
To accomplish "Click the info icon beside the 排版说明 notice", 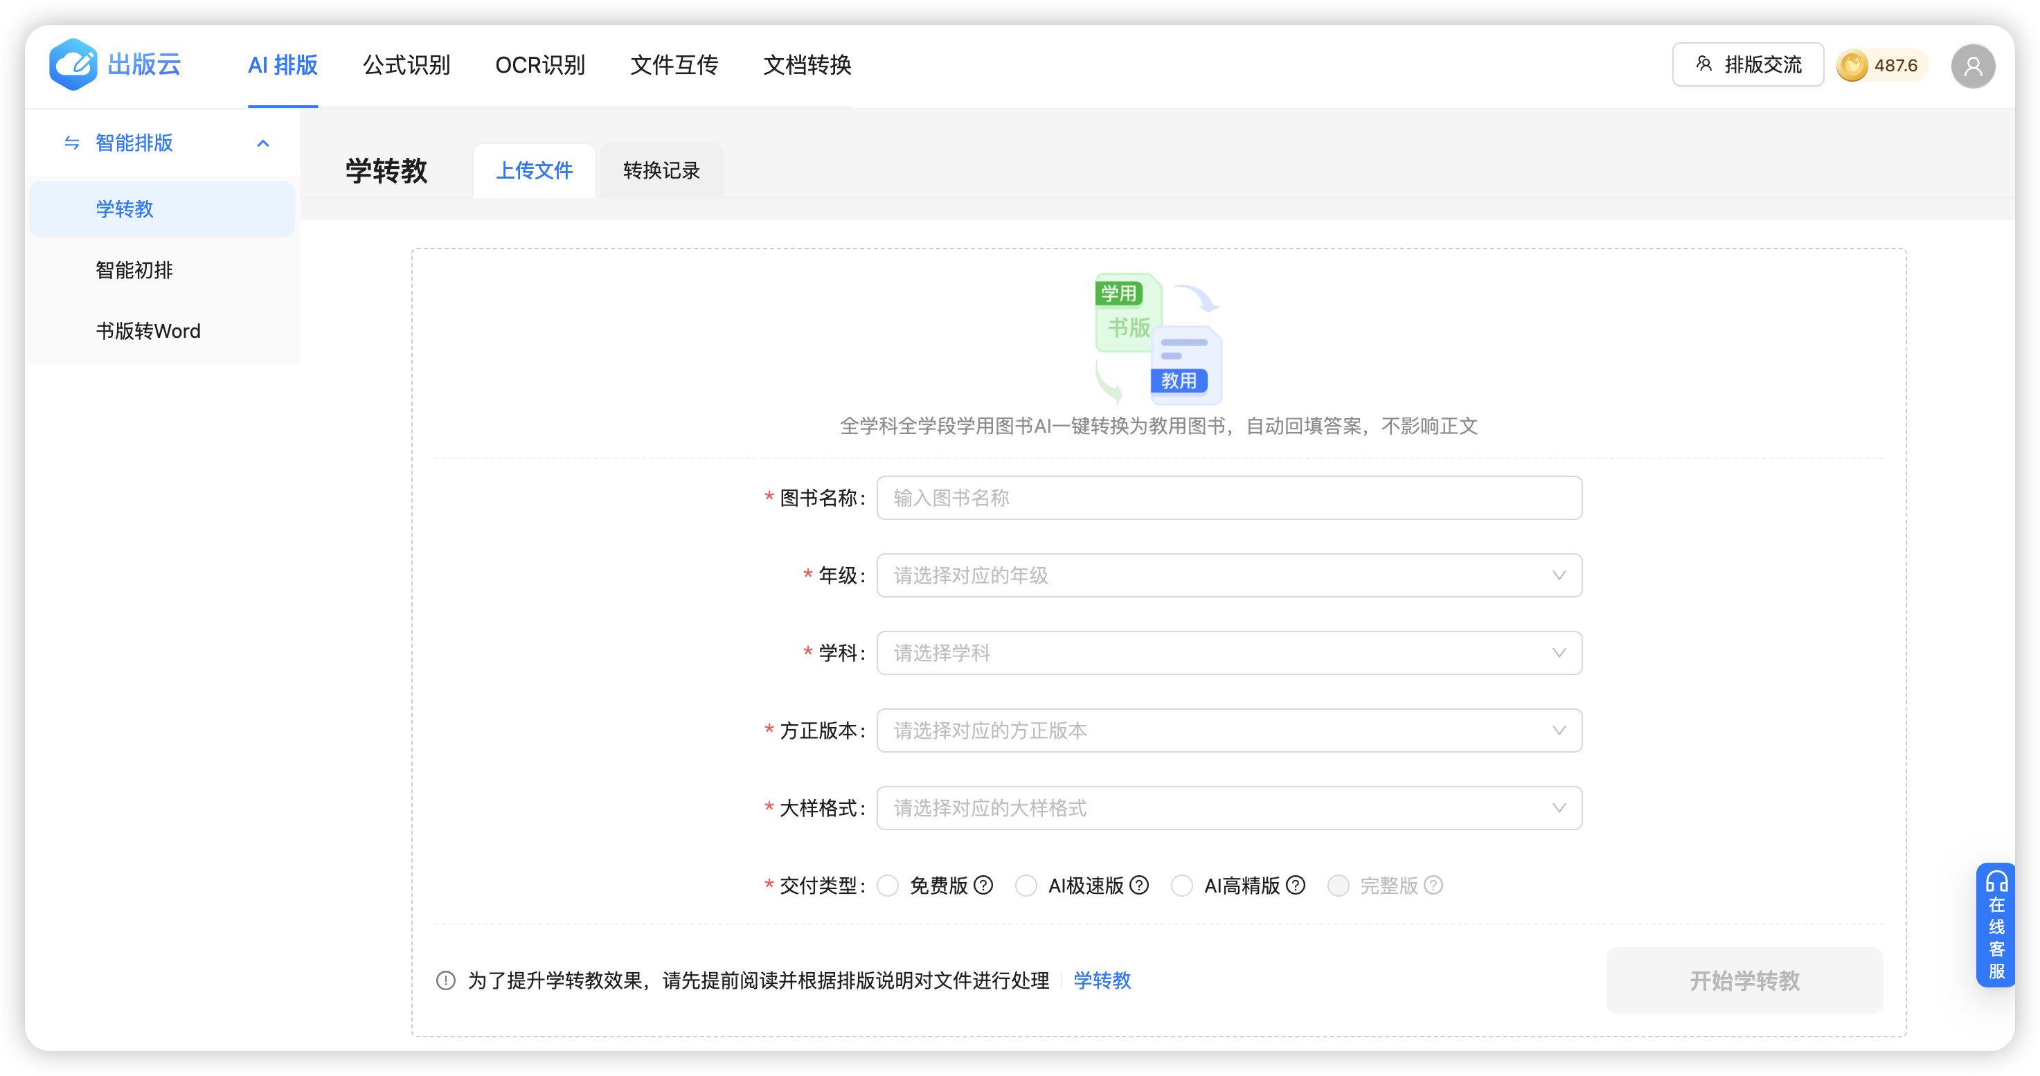I will [446, 980].
